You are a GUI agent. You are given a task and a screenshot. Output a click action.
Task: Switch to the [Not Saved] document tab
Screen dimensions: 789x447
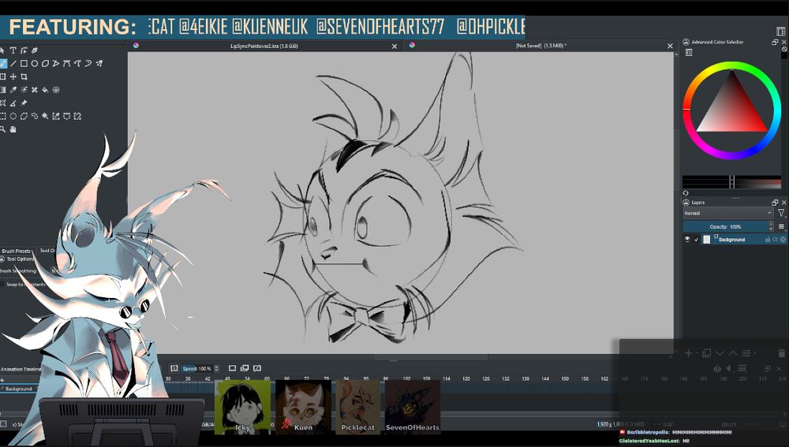pos(541,46)
